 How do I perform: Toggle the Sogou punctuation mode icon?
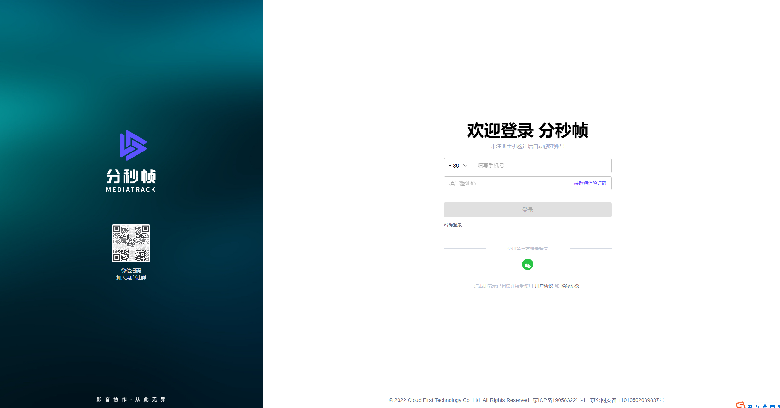(757, 406)
